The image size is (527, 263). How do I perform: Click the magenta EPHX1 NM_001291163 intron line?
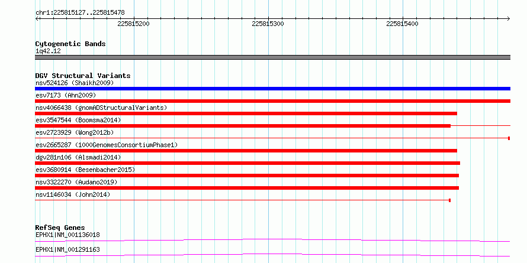272,255
